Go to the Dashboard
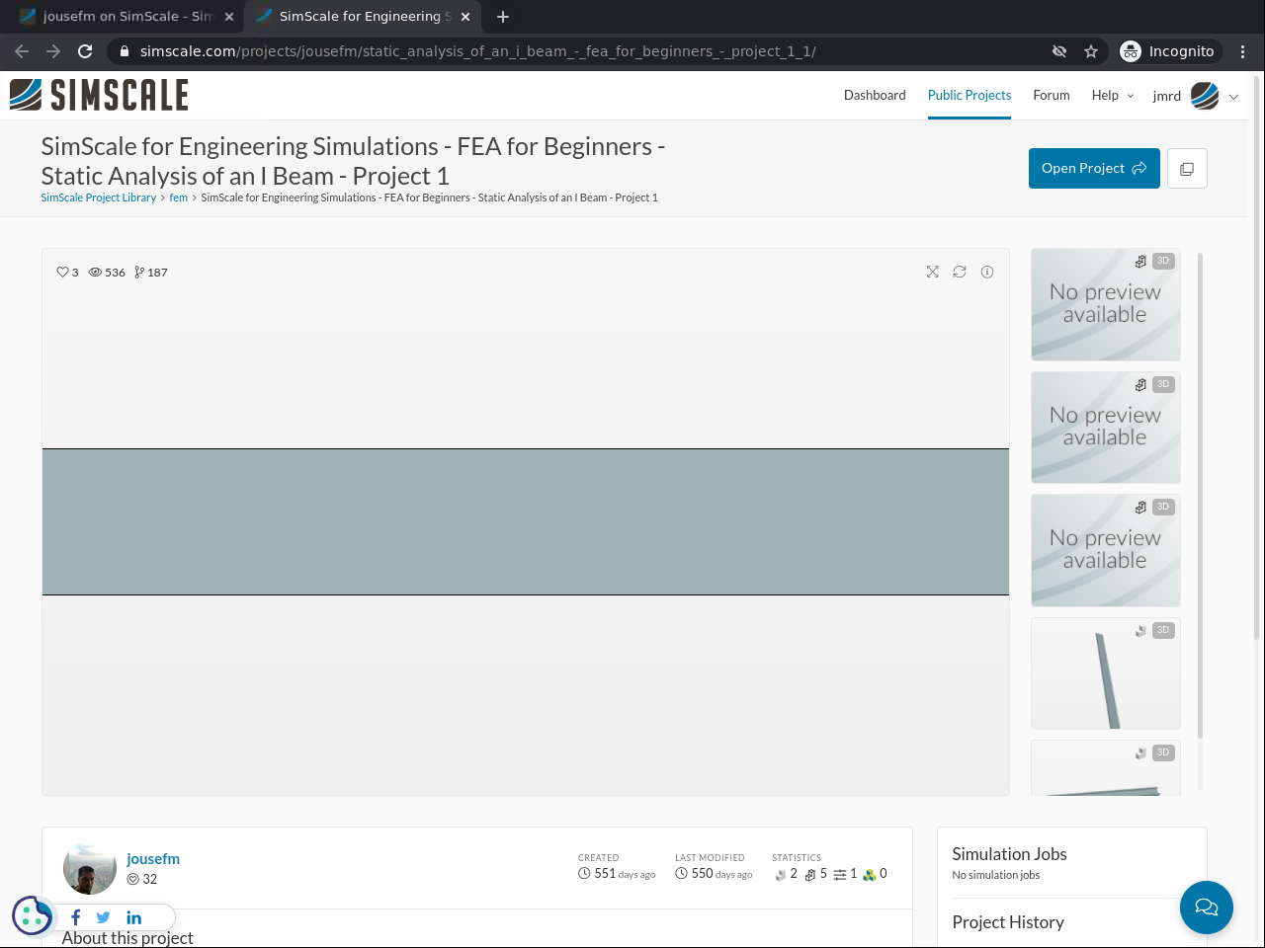The image size is (1265, 948). 875,96
